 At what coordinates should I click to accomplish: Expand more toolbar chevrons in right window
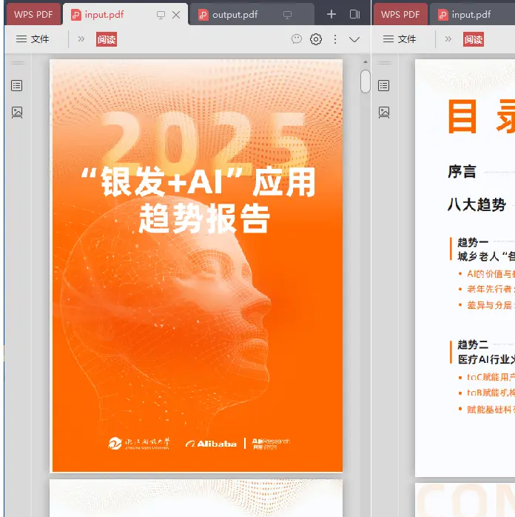click(x=448, y=39)
